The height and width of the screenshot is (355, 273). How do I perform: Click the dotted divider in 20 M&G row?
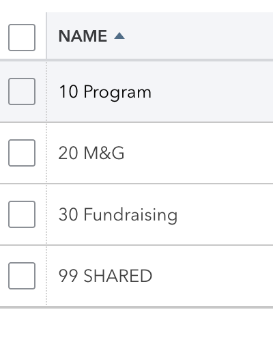tap(46, 153)
